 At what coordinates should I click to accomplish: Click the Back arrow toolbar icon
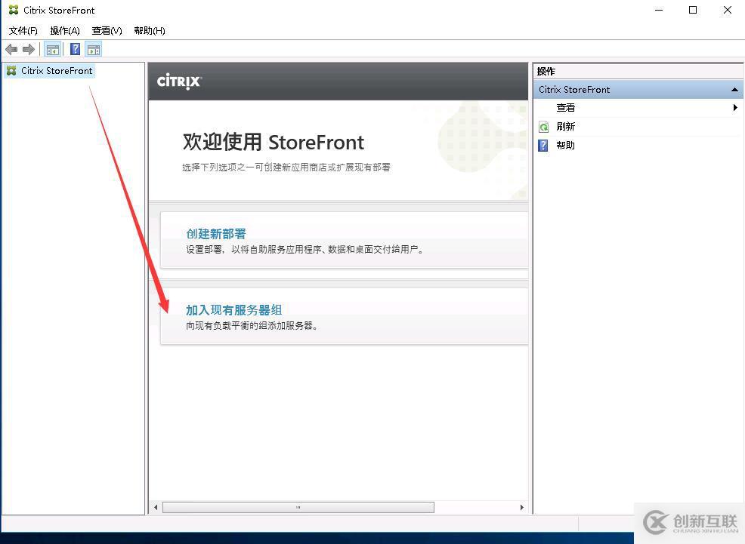pyautogui.click(x=11, y=49)
